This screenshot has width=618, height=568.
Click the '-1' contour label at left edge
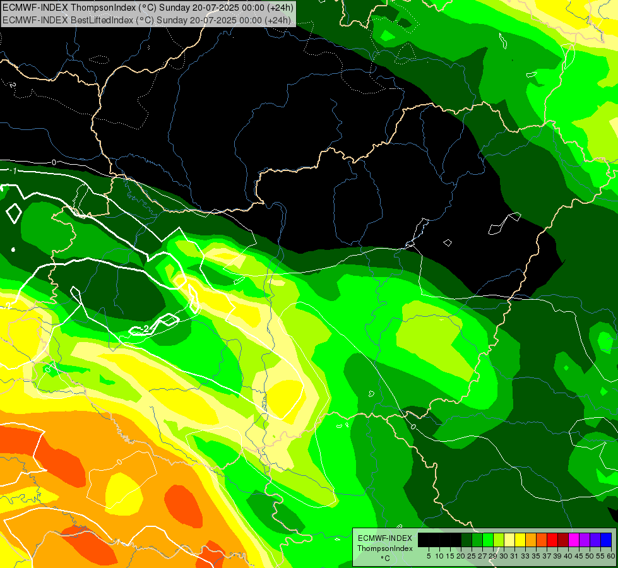pyautogui.click(x=13, y=170)
